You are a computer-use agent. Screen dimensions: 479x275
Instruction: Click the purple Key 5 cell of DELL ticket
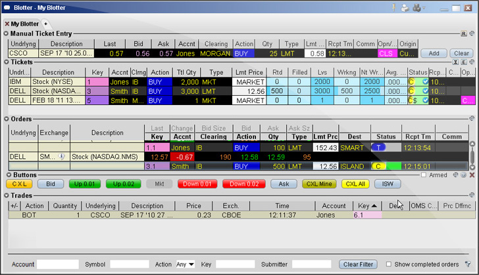coord(97,100)
